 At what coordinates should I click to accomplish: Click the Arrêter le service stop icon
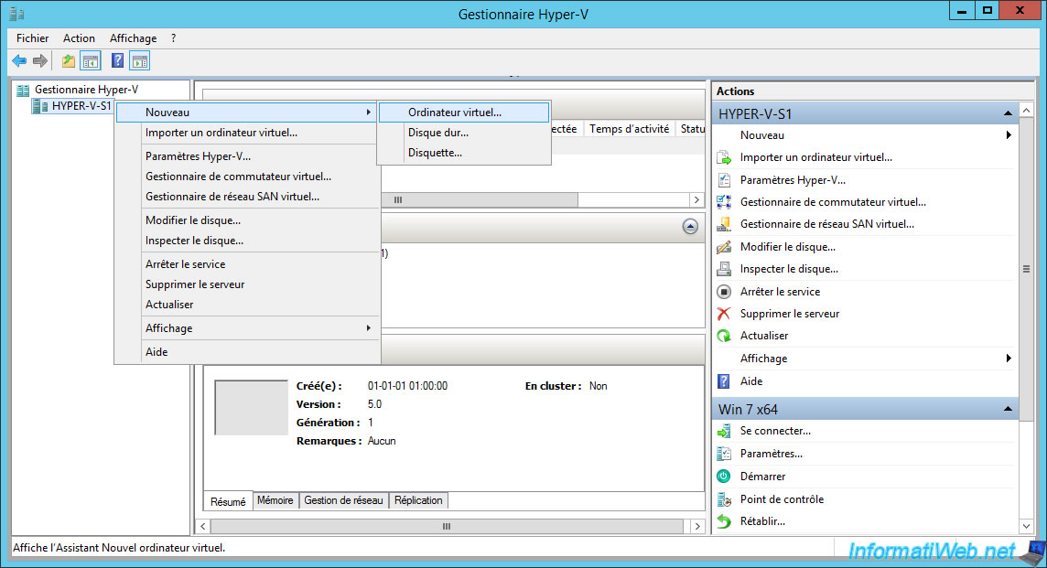[x=724, y=292]
